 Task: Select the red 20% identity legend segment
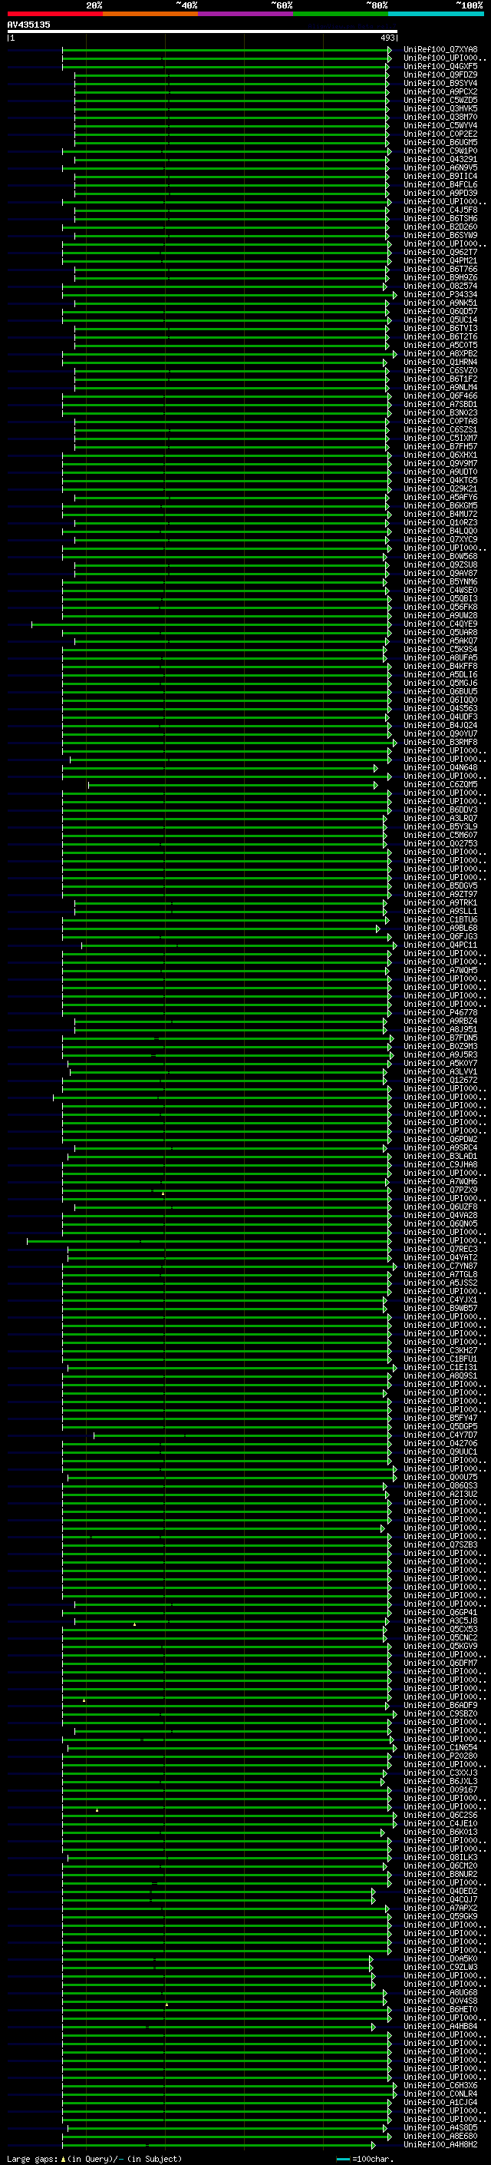(x=55, y=14)
